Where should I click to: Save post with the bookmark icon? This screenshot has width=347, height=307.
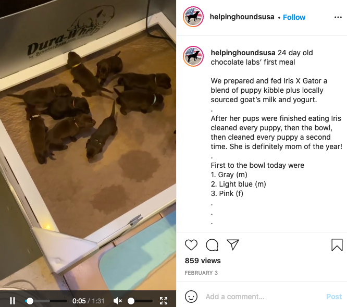click(337, 245)
